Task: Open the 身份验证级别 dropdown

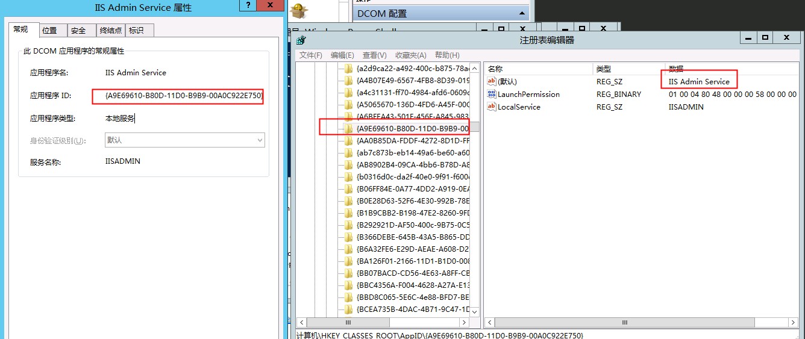Action: [260, 140]
